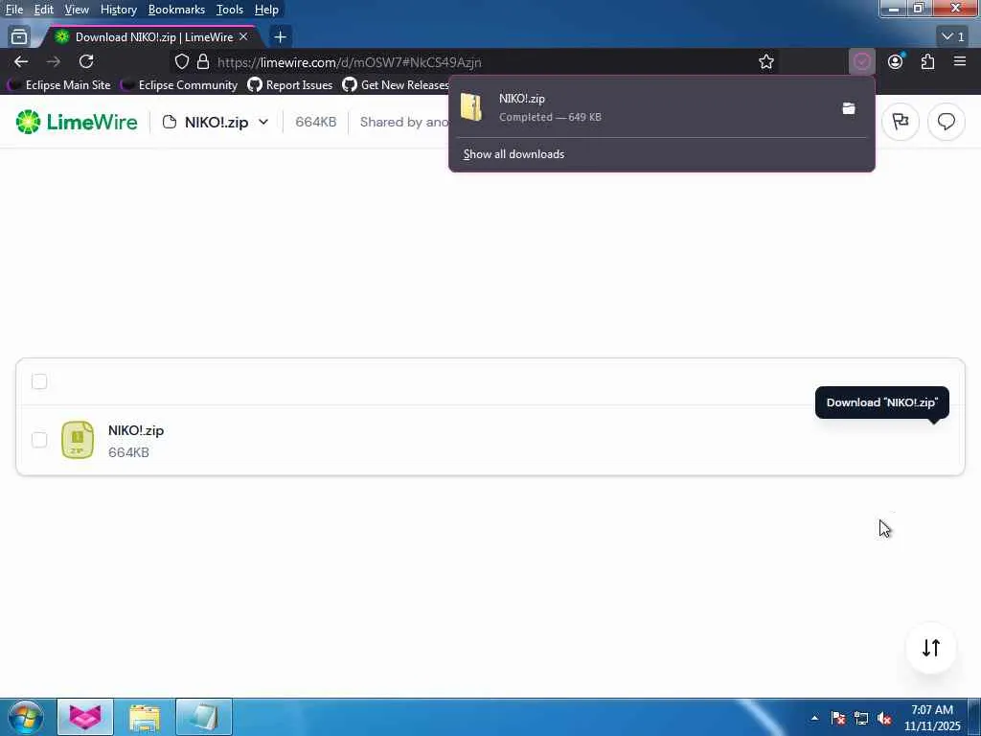Image resolution: width=981 pixels, height=736 pixels.
Task: Expand the NIKO!.zip title dropdown chevron
Action: [x=263, y=122]
